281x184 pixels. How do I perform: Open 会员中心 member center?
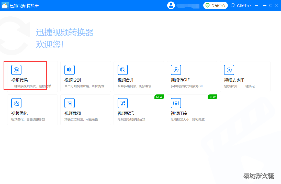pos(215,6)
